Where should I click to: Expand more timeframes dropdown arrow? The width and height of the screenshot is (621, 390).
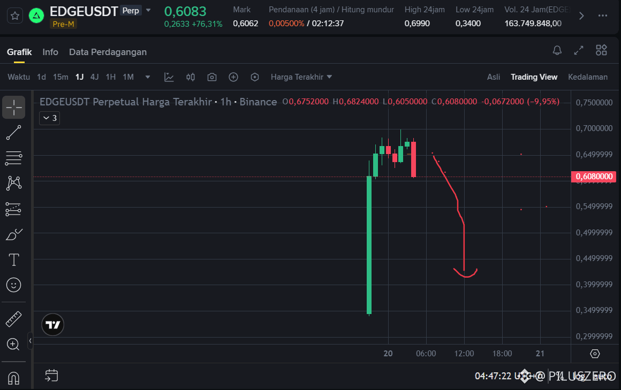pyautogui.click(x=148, y=77)
